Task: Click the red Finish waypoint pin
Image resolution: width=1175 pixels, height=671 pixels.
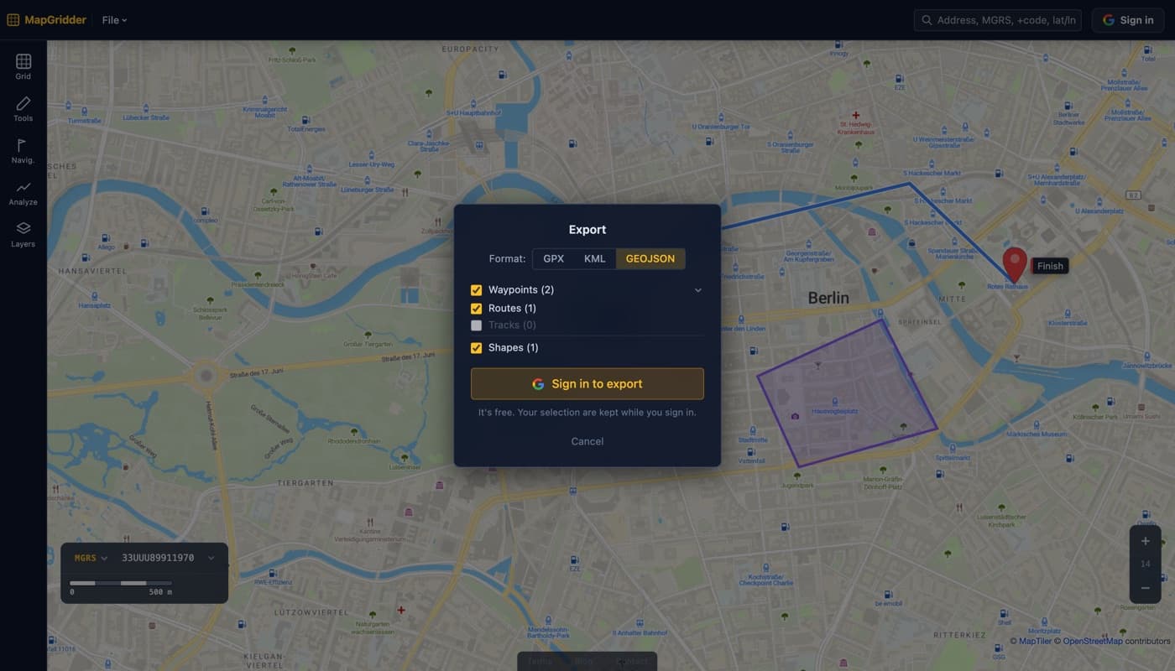Action: 1015,264
